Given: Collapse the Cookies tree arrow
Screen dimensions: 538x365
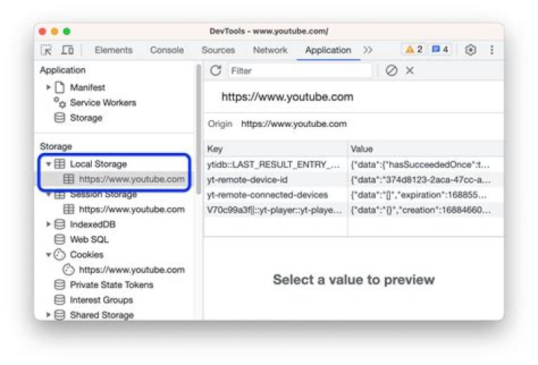Looking at the screenshot, I should tap(49, 255).
